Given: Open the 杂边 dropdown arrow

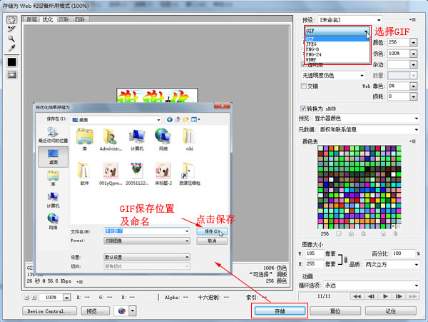Looking at the screenshot, I should [413, 65].
